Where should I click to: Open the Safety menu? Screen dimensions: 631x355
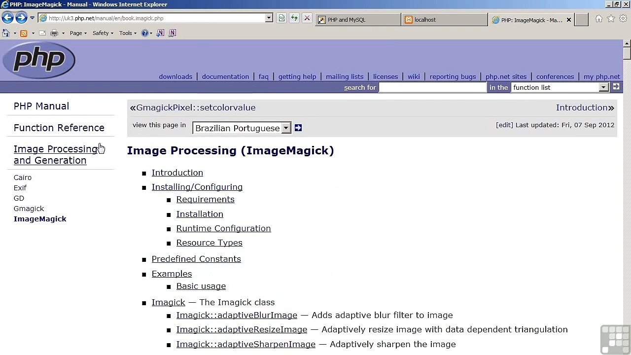pos(103,33)
